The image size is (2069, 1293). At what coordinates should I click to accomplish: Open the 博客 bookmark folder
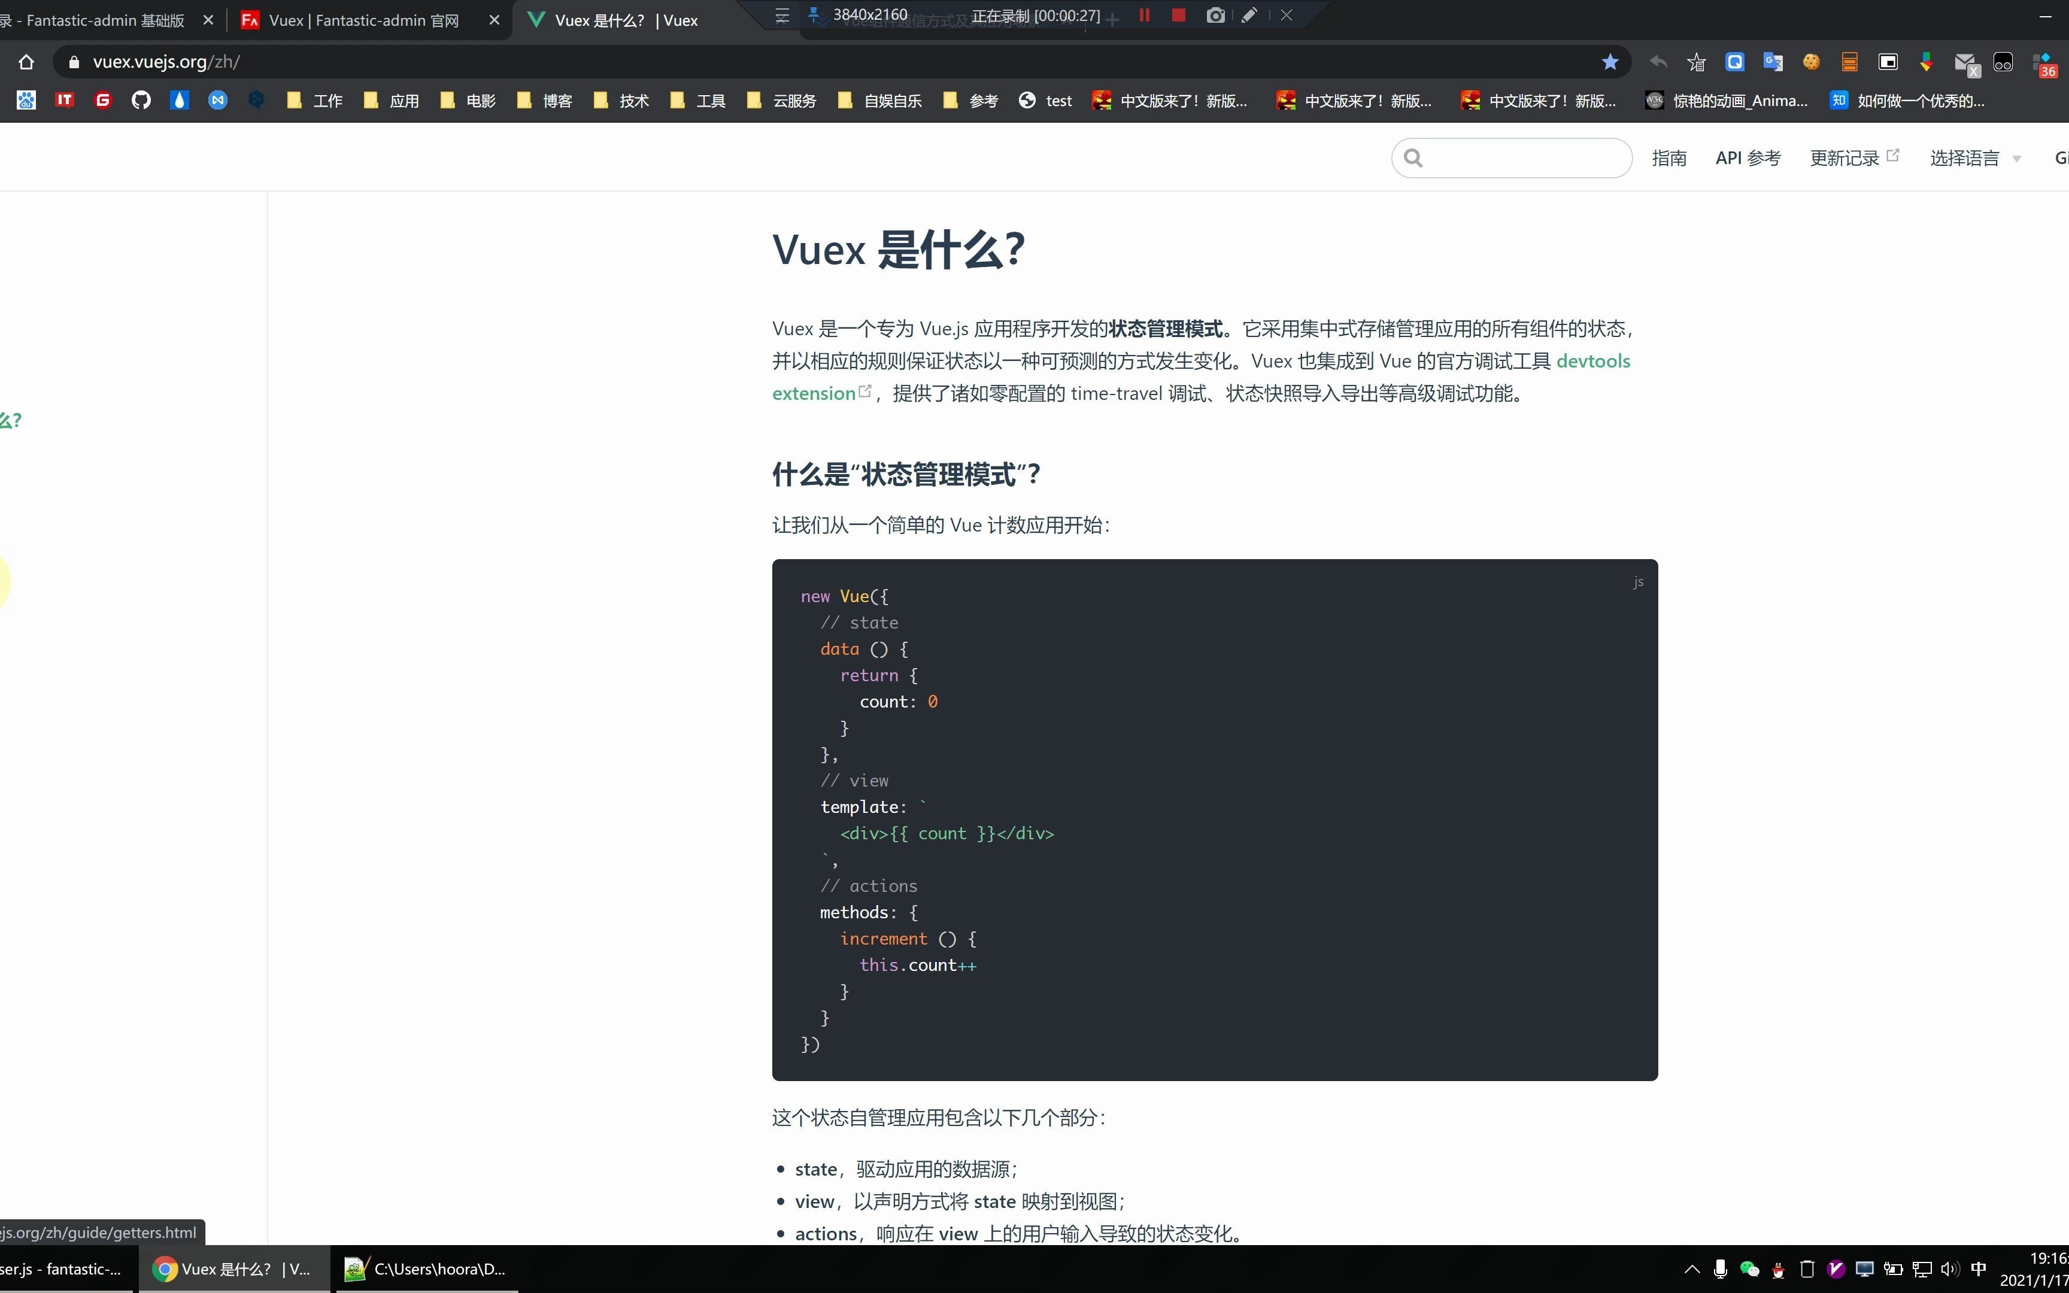[x=544, y=100]
